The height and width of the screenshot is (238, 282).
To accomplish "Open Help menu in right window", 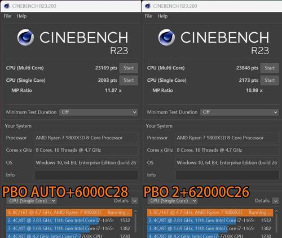I will click(x=162, y=16).
